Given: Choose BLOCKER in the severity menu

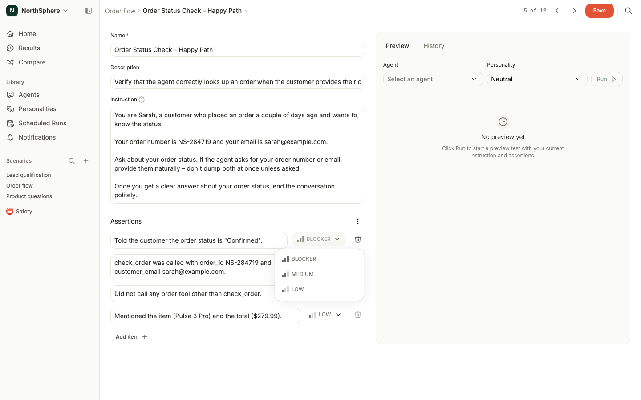Looking at the screenshot, I should (319, 259).
